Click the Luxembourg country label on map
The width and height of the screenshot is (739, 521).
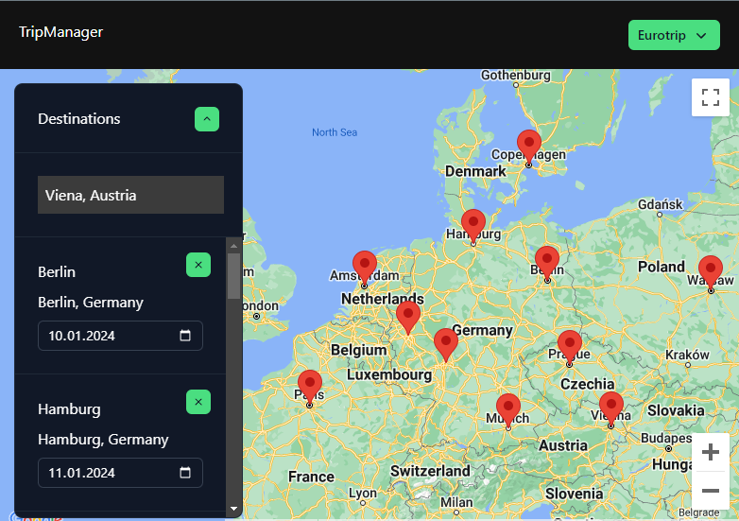[389, 374]
